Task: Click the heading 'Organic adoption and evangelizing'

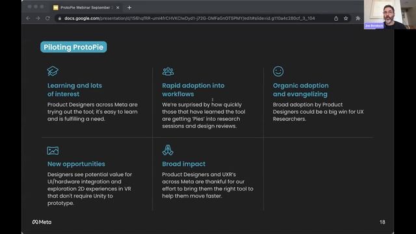Action: click(x=300, y=90)
